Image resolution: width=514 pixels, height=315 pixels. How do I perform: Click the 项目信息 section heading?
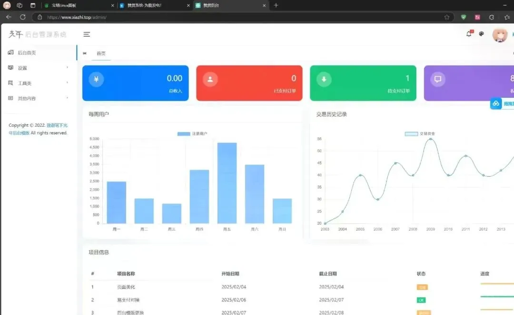point(99,252)
